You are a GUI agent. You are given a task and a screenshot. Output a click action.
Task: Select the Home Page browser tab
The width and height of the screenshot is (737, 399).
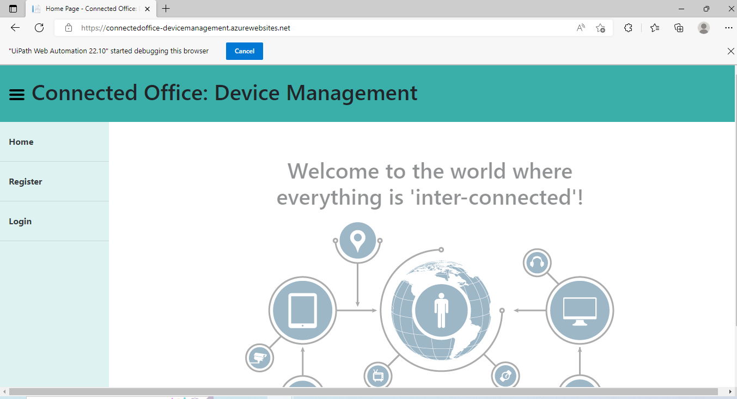coord(91,9)
